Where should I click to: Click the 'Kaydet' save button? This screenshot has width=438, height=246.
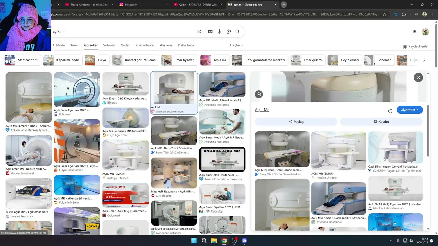click(381, 122)
